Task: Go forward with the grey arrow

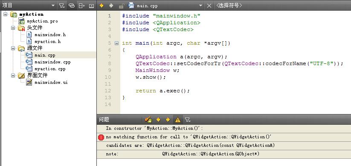Action: click(111, 6)
